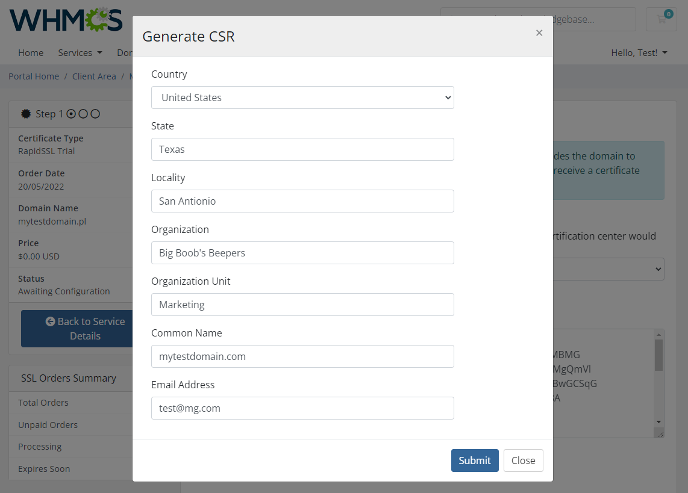Select the third step indicator circle
Viewport: 688px width, 493px height.
(x=96, y=113)
